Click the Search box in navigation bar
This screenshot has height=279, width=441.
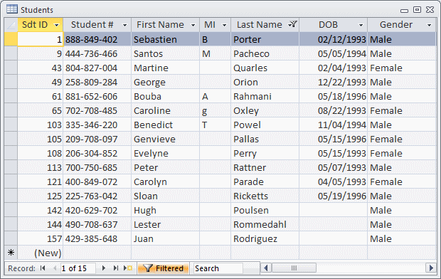point(218,268)
